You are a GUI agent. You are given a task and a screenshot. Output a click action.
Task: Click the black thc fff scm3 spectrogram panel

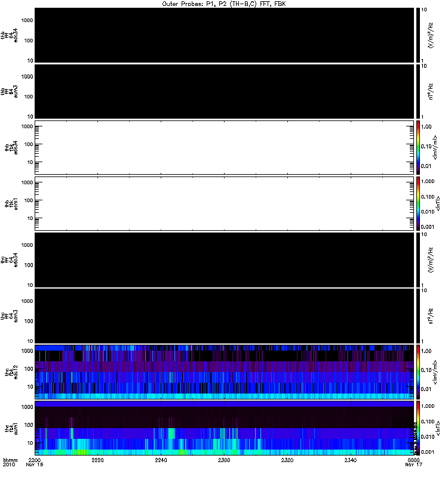[225, 316]
